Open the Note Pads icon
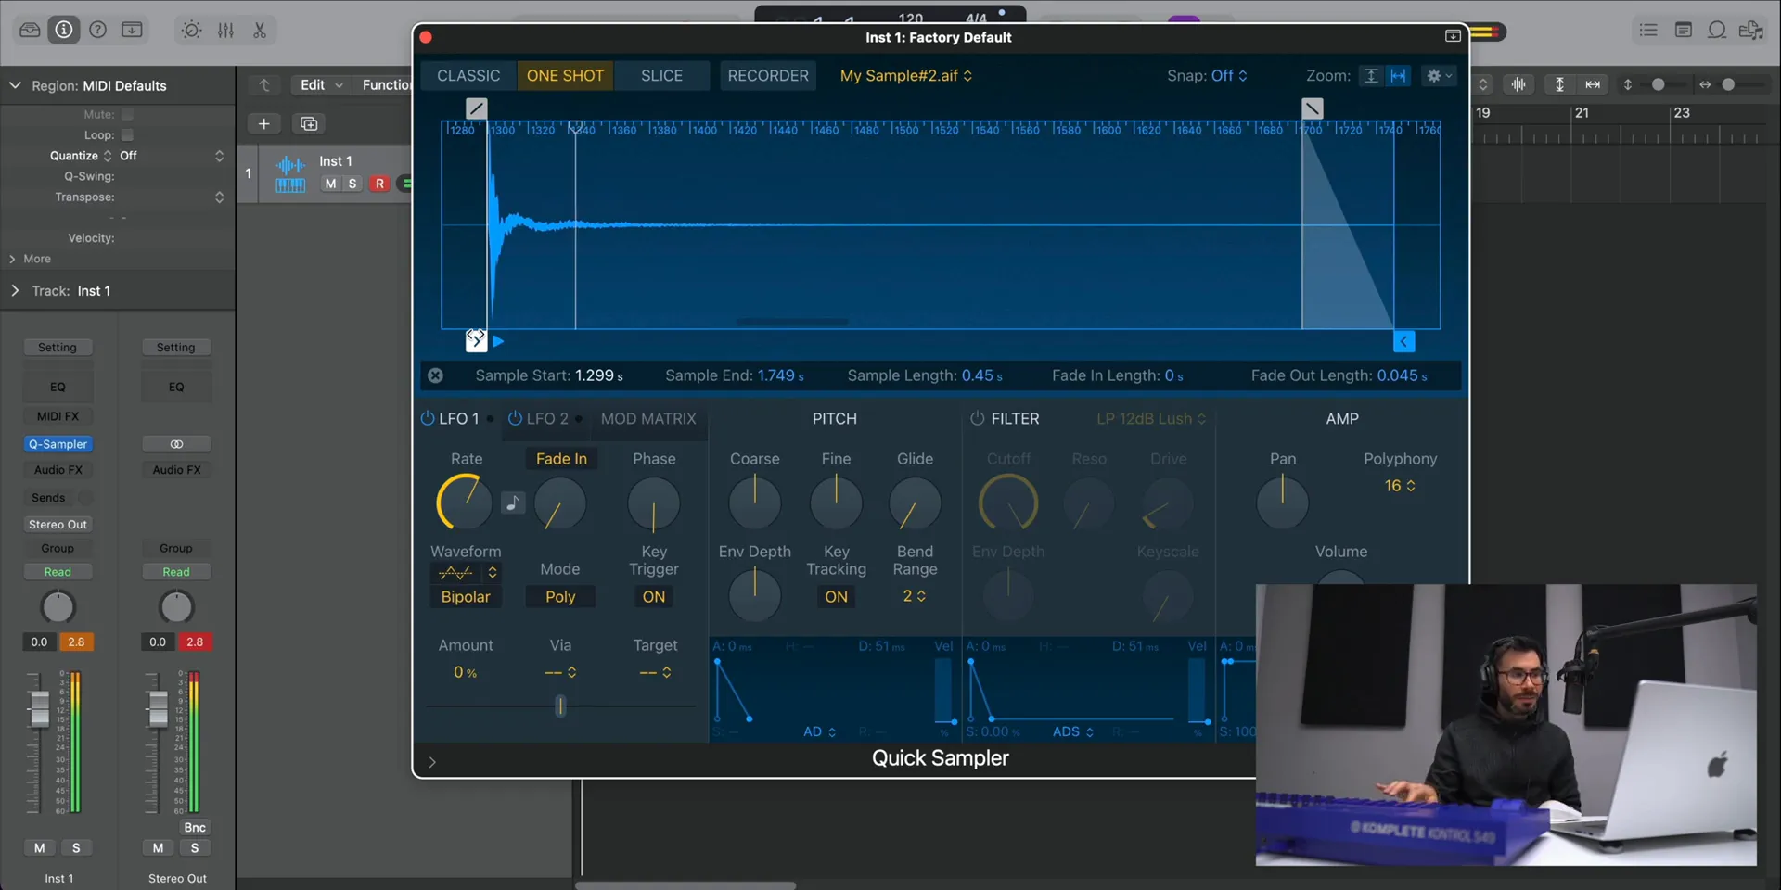The height and width of the screenshot is (890, 1781). tap(1683, 30)
